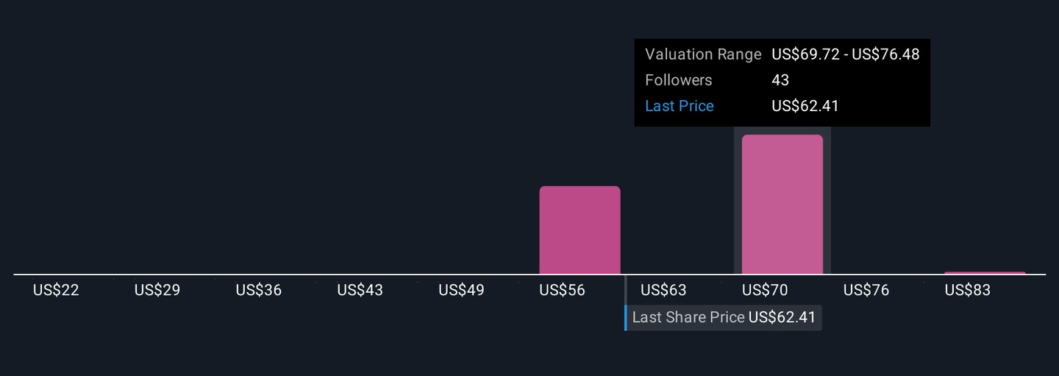This screenshot has height=376, width=1059.
Task: Select the US$49 axis label
Action: tap(461, 290)
